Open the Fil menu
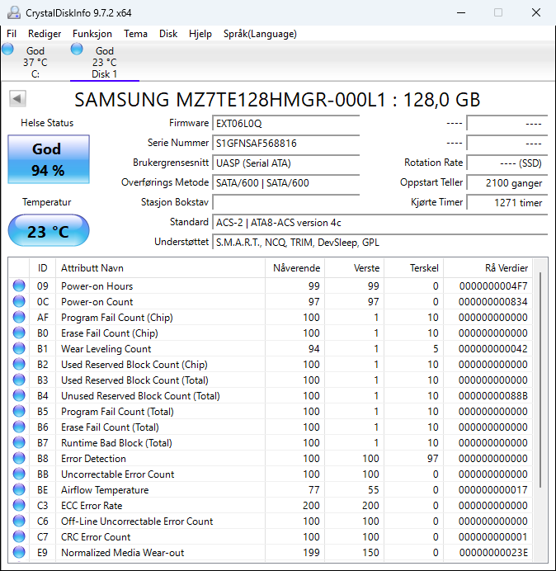Screen dimensions: 556x571 [x=12, y=34]
